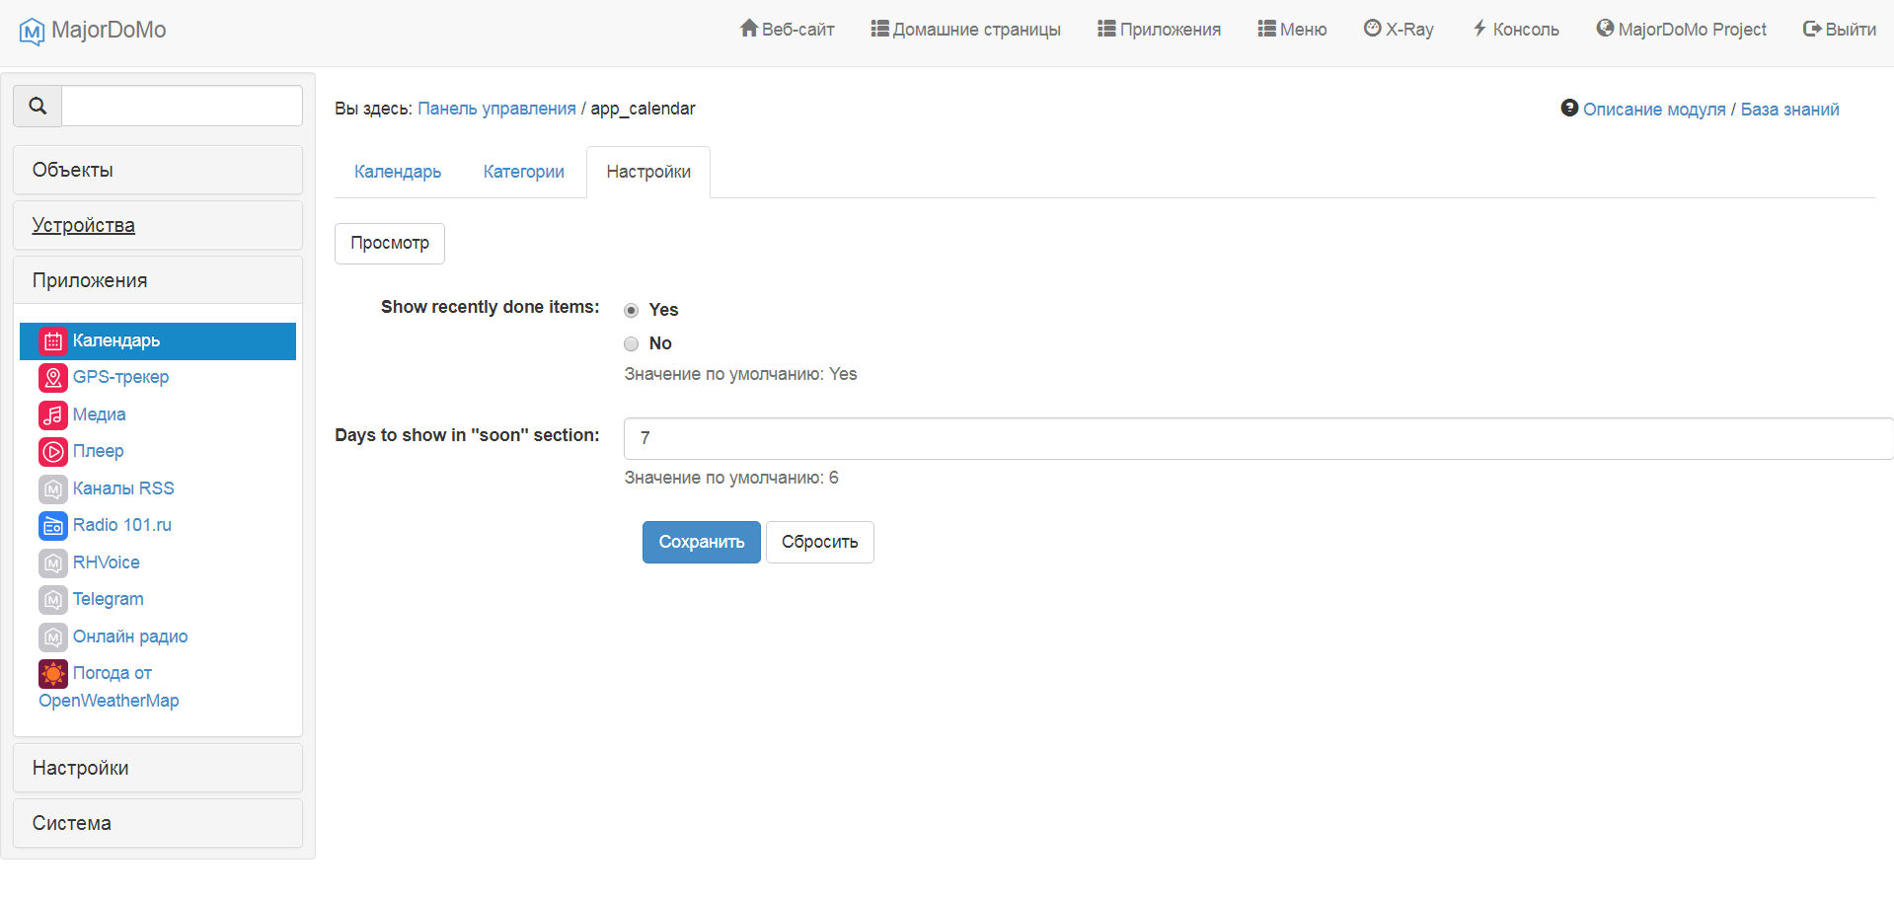Viewport: 1894px width, 900px height.
Task: Click the X-Ray gauge icon
Action: pos(1372,29)
